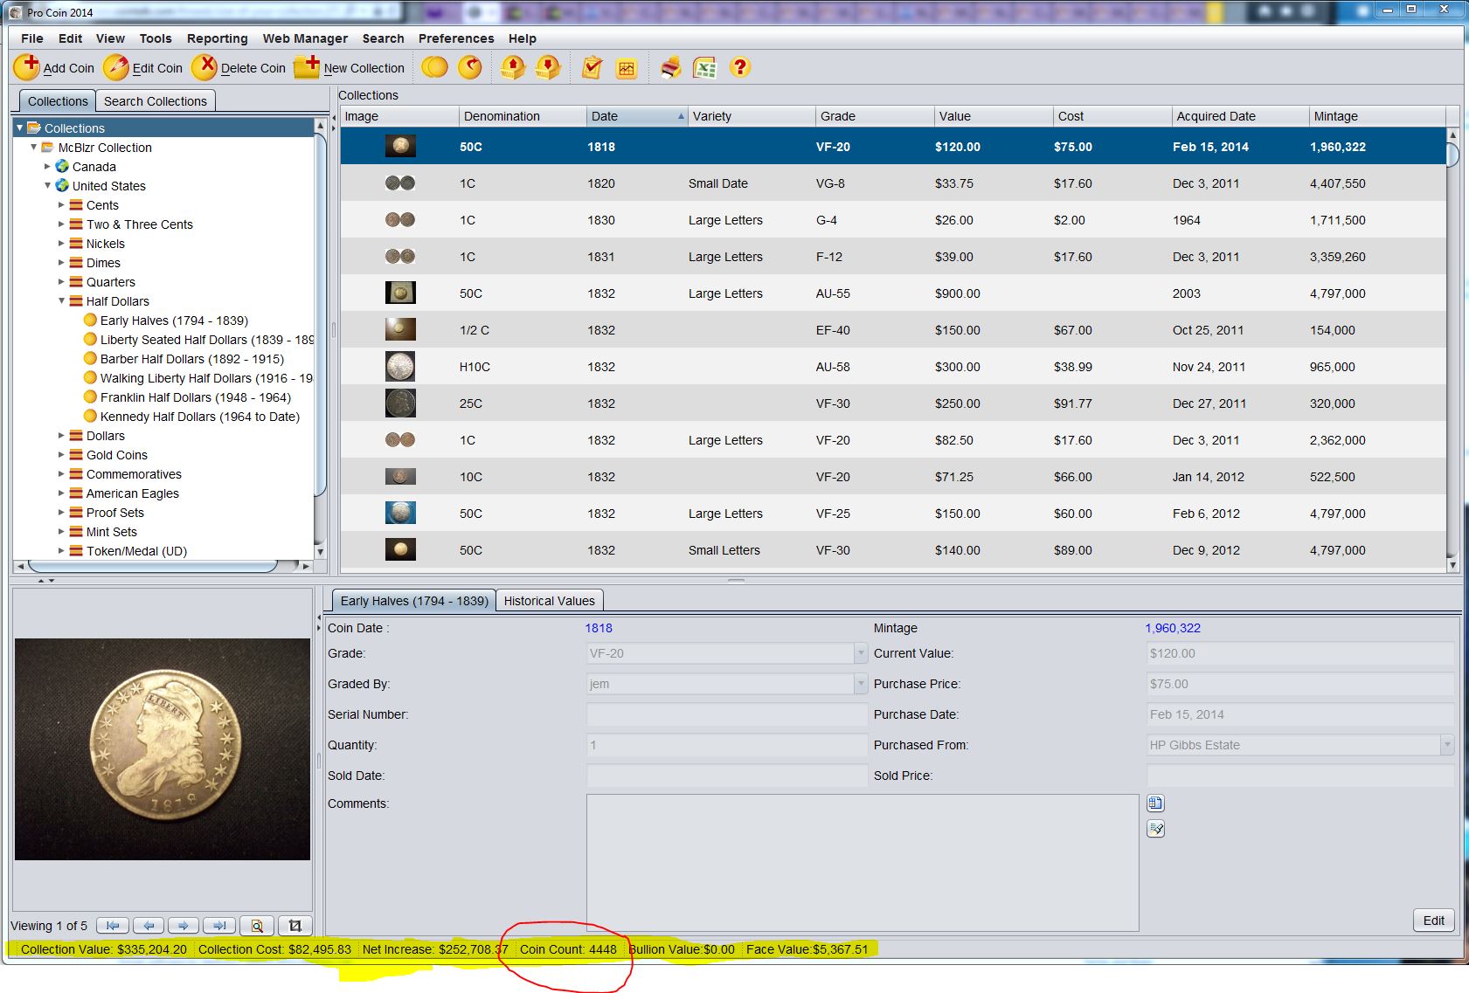Collapse the Half Dollars category

coord(61,300)
